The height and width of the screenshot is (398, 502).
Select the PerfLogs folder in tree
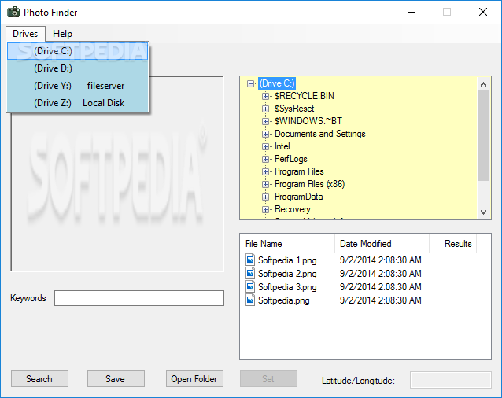290,159
